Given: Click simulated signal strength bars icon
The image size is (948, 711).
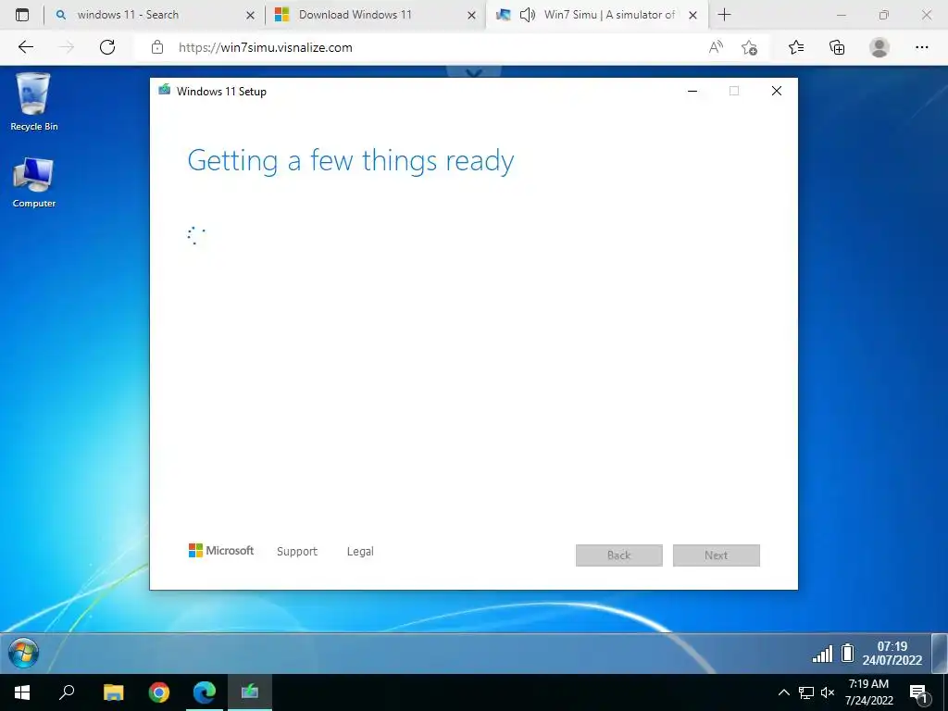Looking at the screenshot, I should (x=822, y=654).
